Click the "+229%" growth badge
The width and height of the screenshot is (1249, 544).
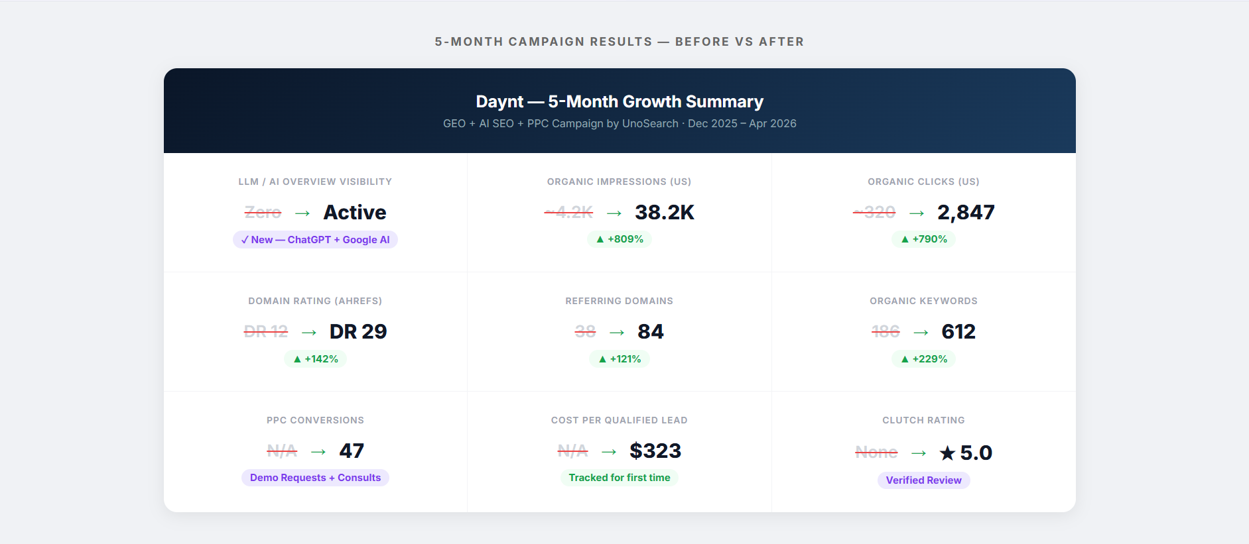(923, 359)
